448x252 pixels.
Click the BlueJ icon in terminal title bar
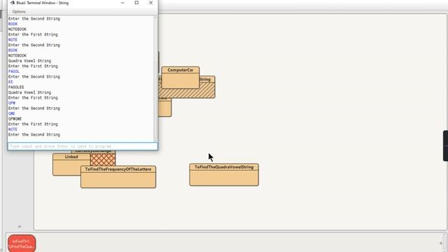pos(13,3)
